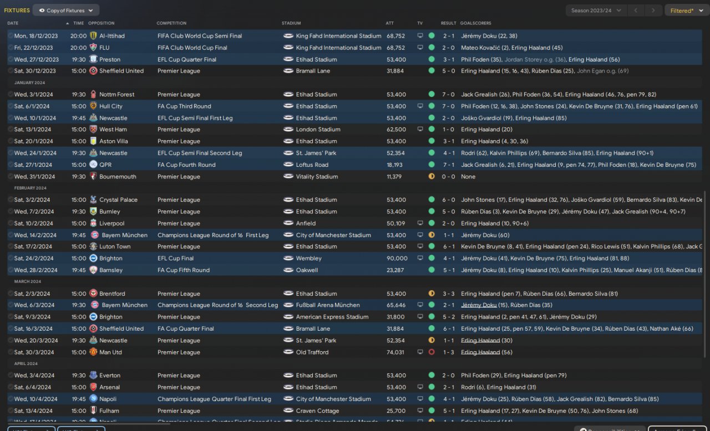Toggle the tick circle on the Arsenal row
The image size is (710, 431).
tap(10, 387)
